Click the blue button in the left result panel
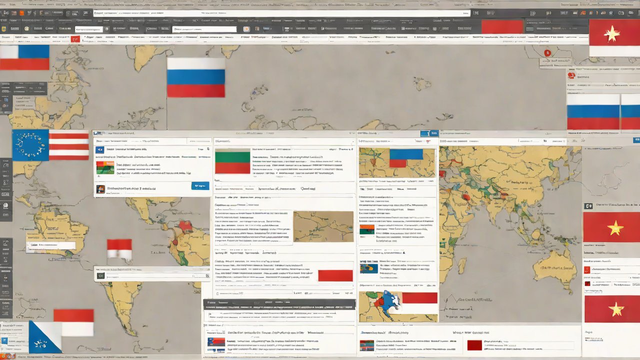Image resolution: width=640 pixels, height=360 pixels. 200,186
